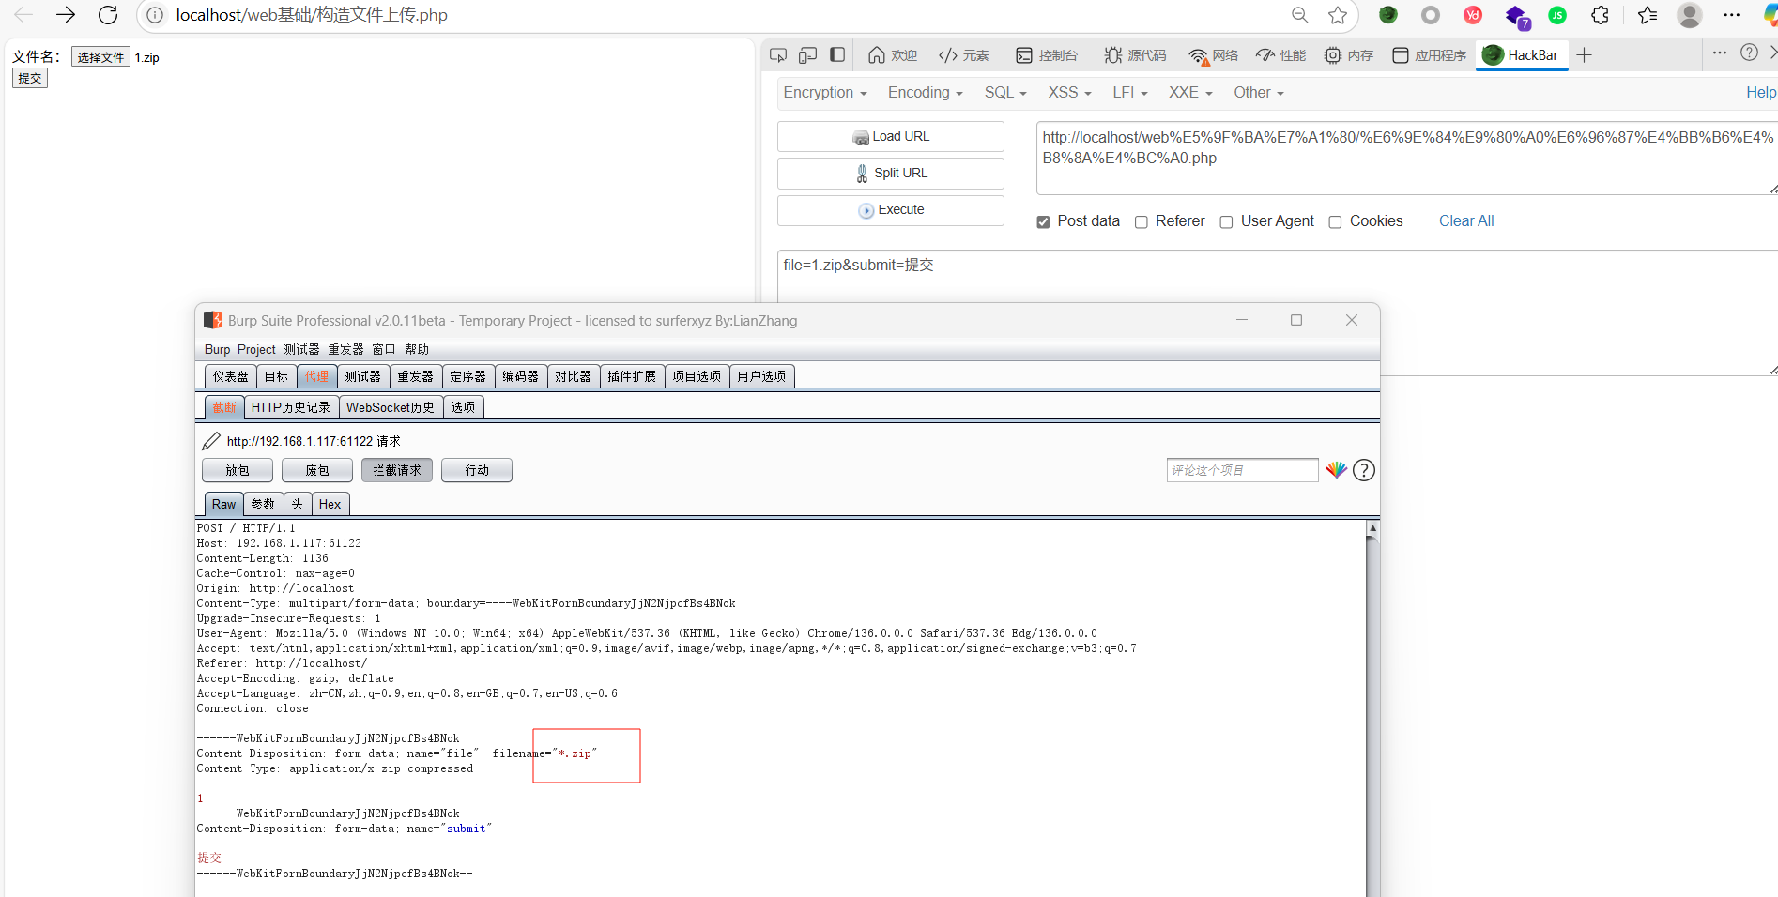Open the DevTools 元素 tab
This screenshot has width=1778, height=897.
(964, 55)
